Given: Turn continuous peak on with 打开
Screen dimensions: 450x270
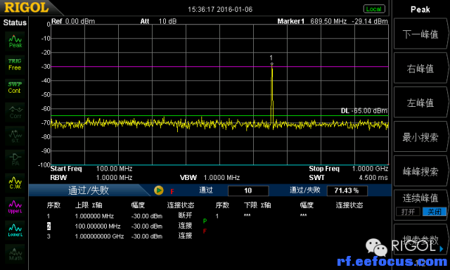Looking at the screenshot, I should click(408, 212).
